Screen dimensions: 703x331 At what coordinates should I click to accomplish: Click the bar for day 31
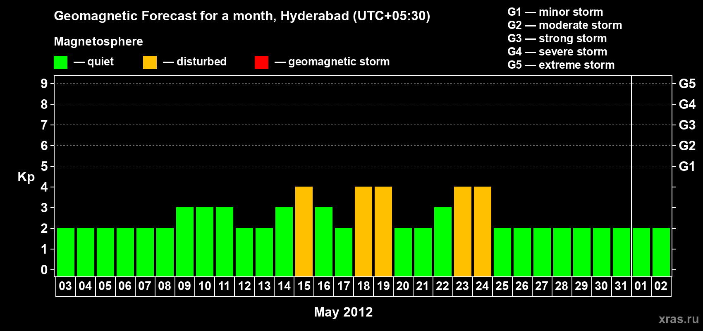pyautogui.click(x=622, y=252)
